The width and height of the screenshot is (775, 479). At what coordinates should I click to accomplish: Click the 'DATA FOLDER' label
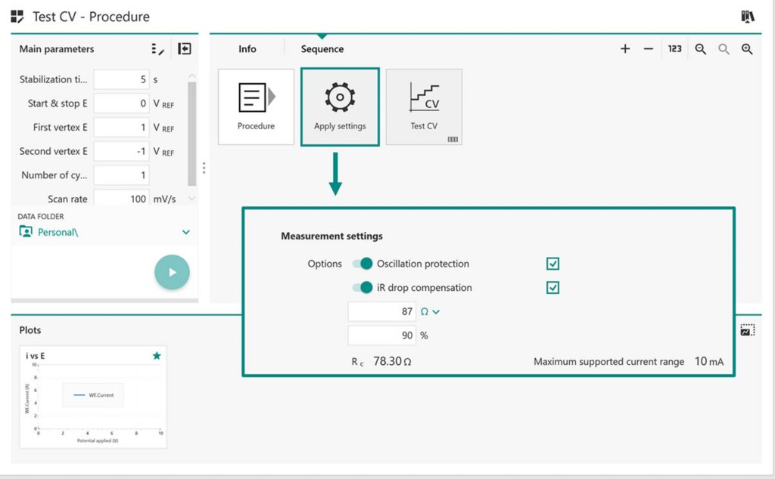[41, 216]
